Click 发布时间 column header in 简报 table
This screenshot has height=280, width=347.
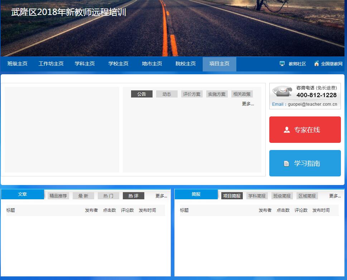click(321, 210)
